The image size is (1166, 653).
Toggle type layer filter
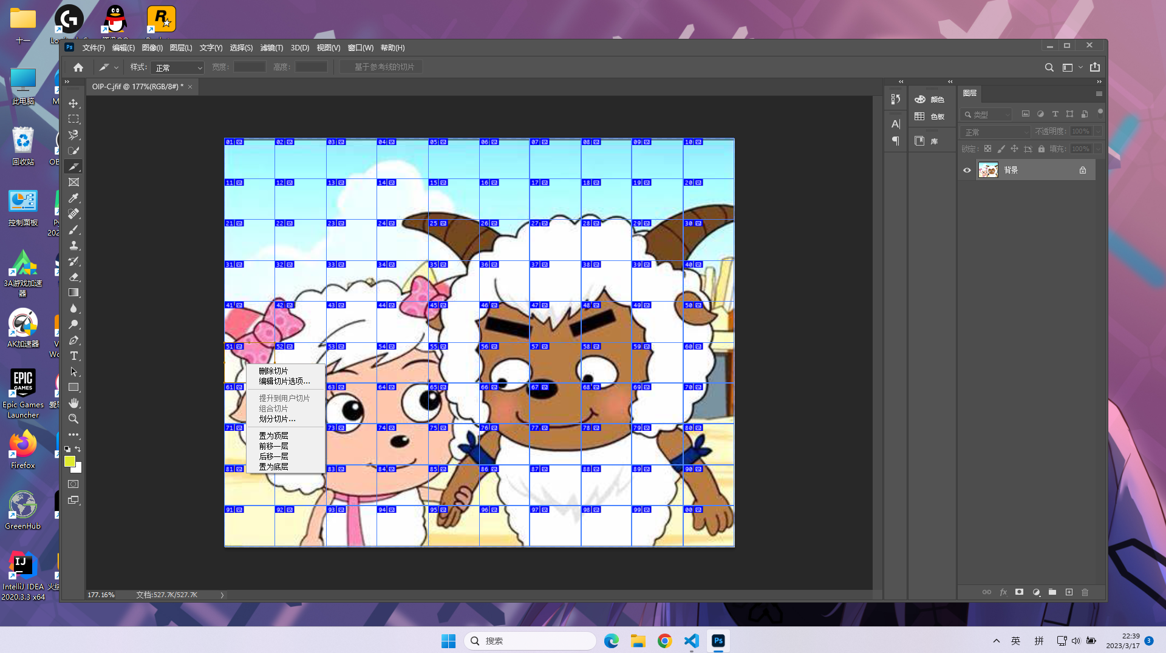(1055, 114)
